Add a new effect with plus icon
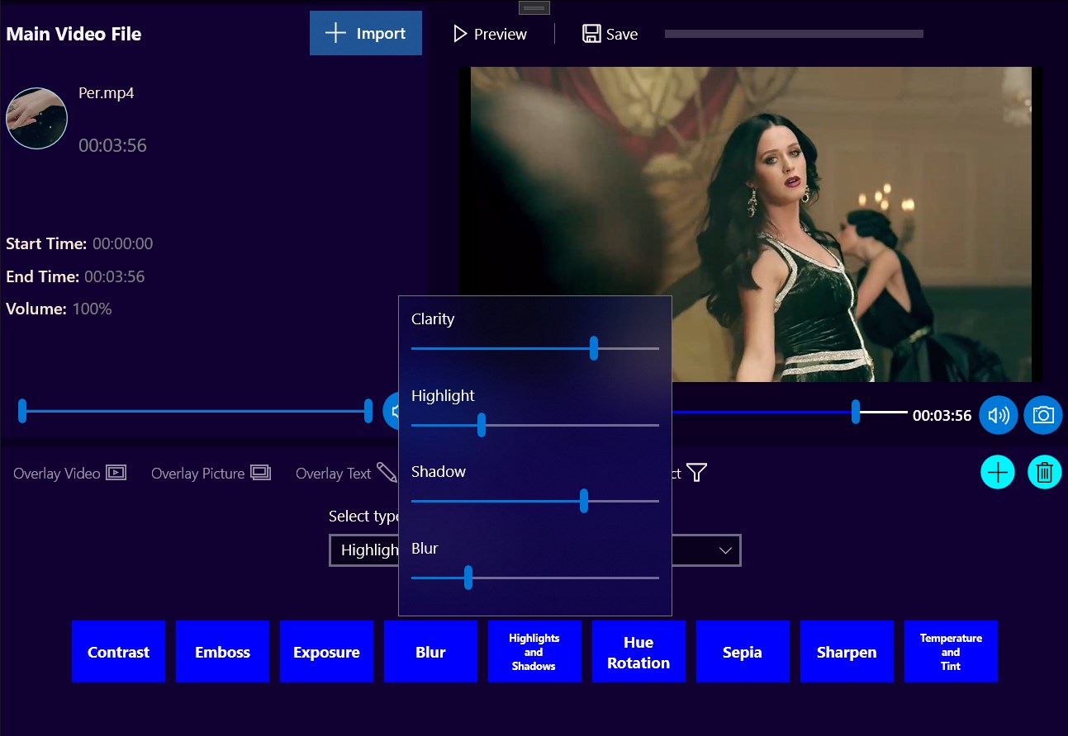 pos(998,472)
